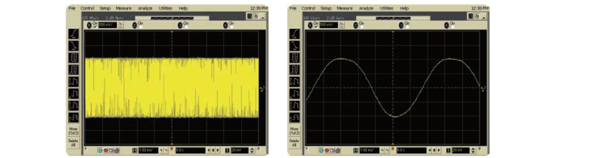
Task: Click horizontal position 0.0 s field, sine-wave window
Action: tap(411, 150)
